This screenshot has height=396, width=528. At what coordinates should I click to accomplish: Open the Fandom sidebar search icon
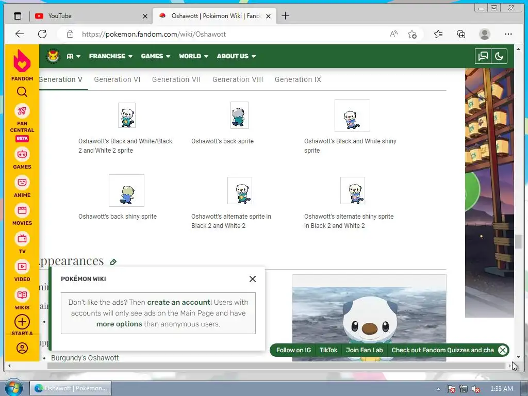point(22,92)
